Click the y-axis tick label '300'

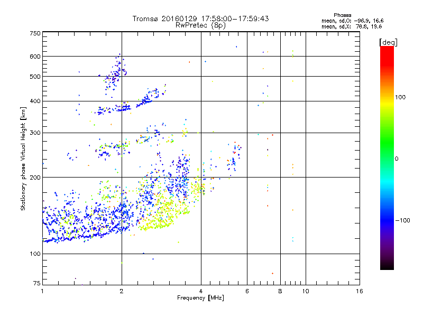35,133
